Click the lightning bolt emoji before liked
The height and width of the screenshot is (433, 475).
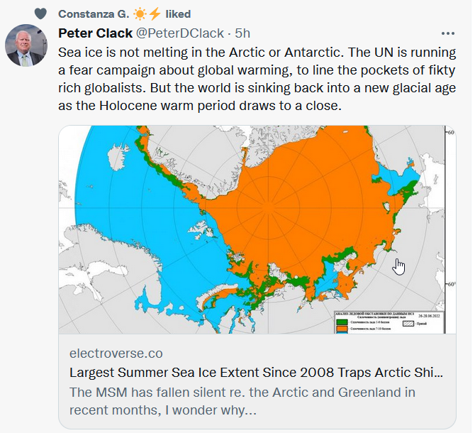pos(155,14)
